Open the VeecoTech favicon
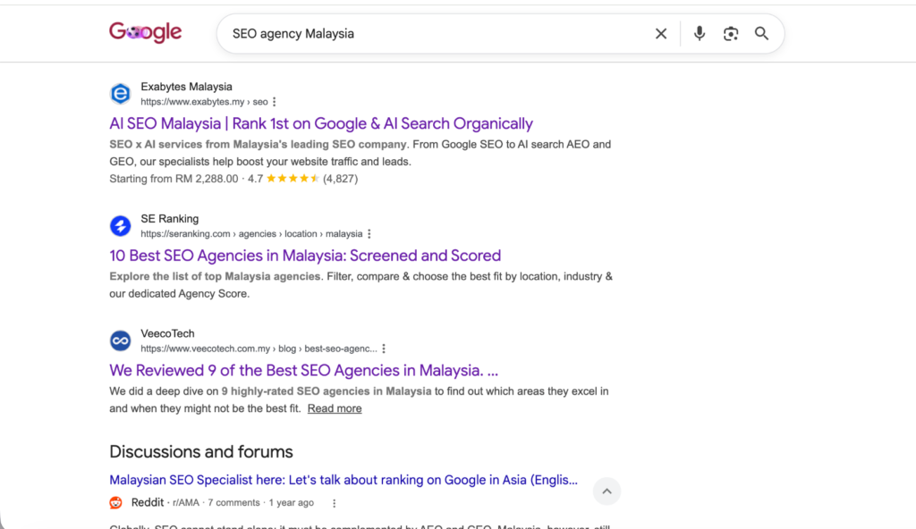916x529 pixels. [121, 341]
